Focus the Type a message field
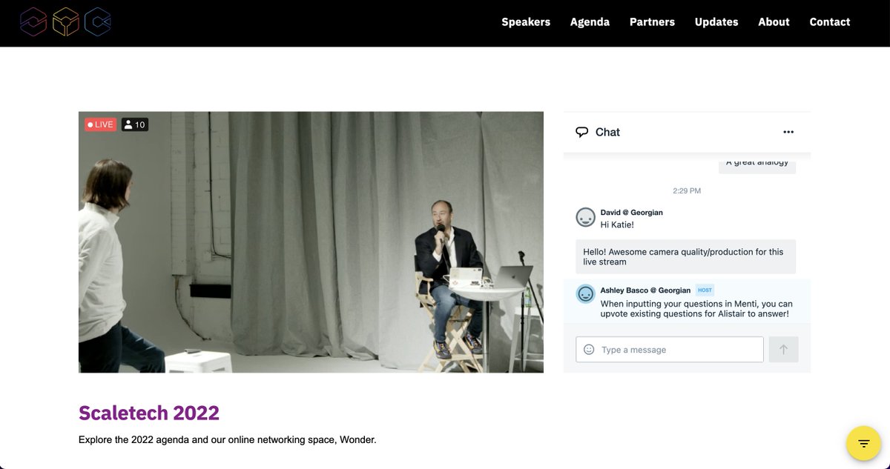The width and height of the screenshot is (890, 469). coord(670,350)
